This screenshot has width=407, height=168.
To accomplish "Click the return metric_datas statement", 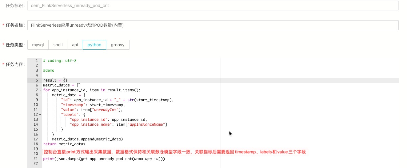I will point(64,144).
